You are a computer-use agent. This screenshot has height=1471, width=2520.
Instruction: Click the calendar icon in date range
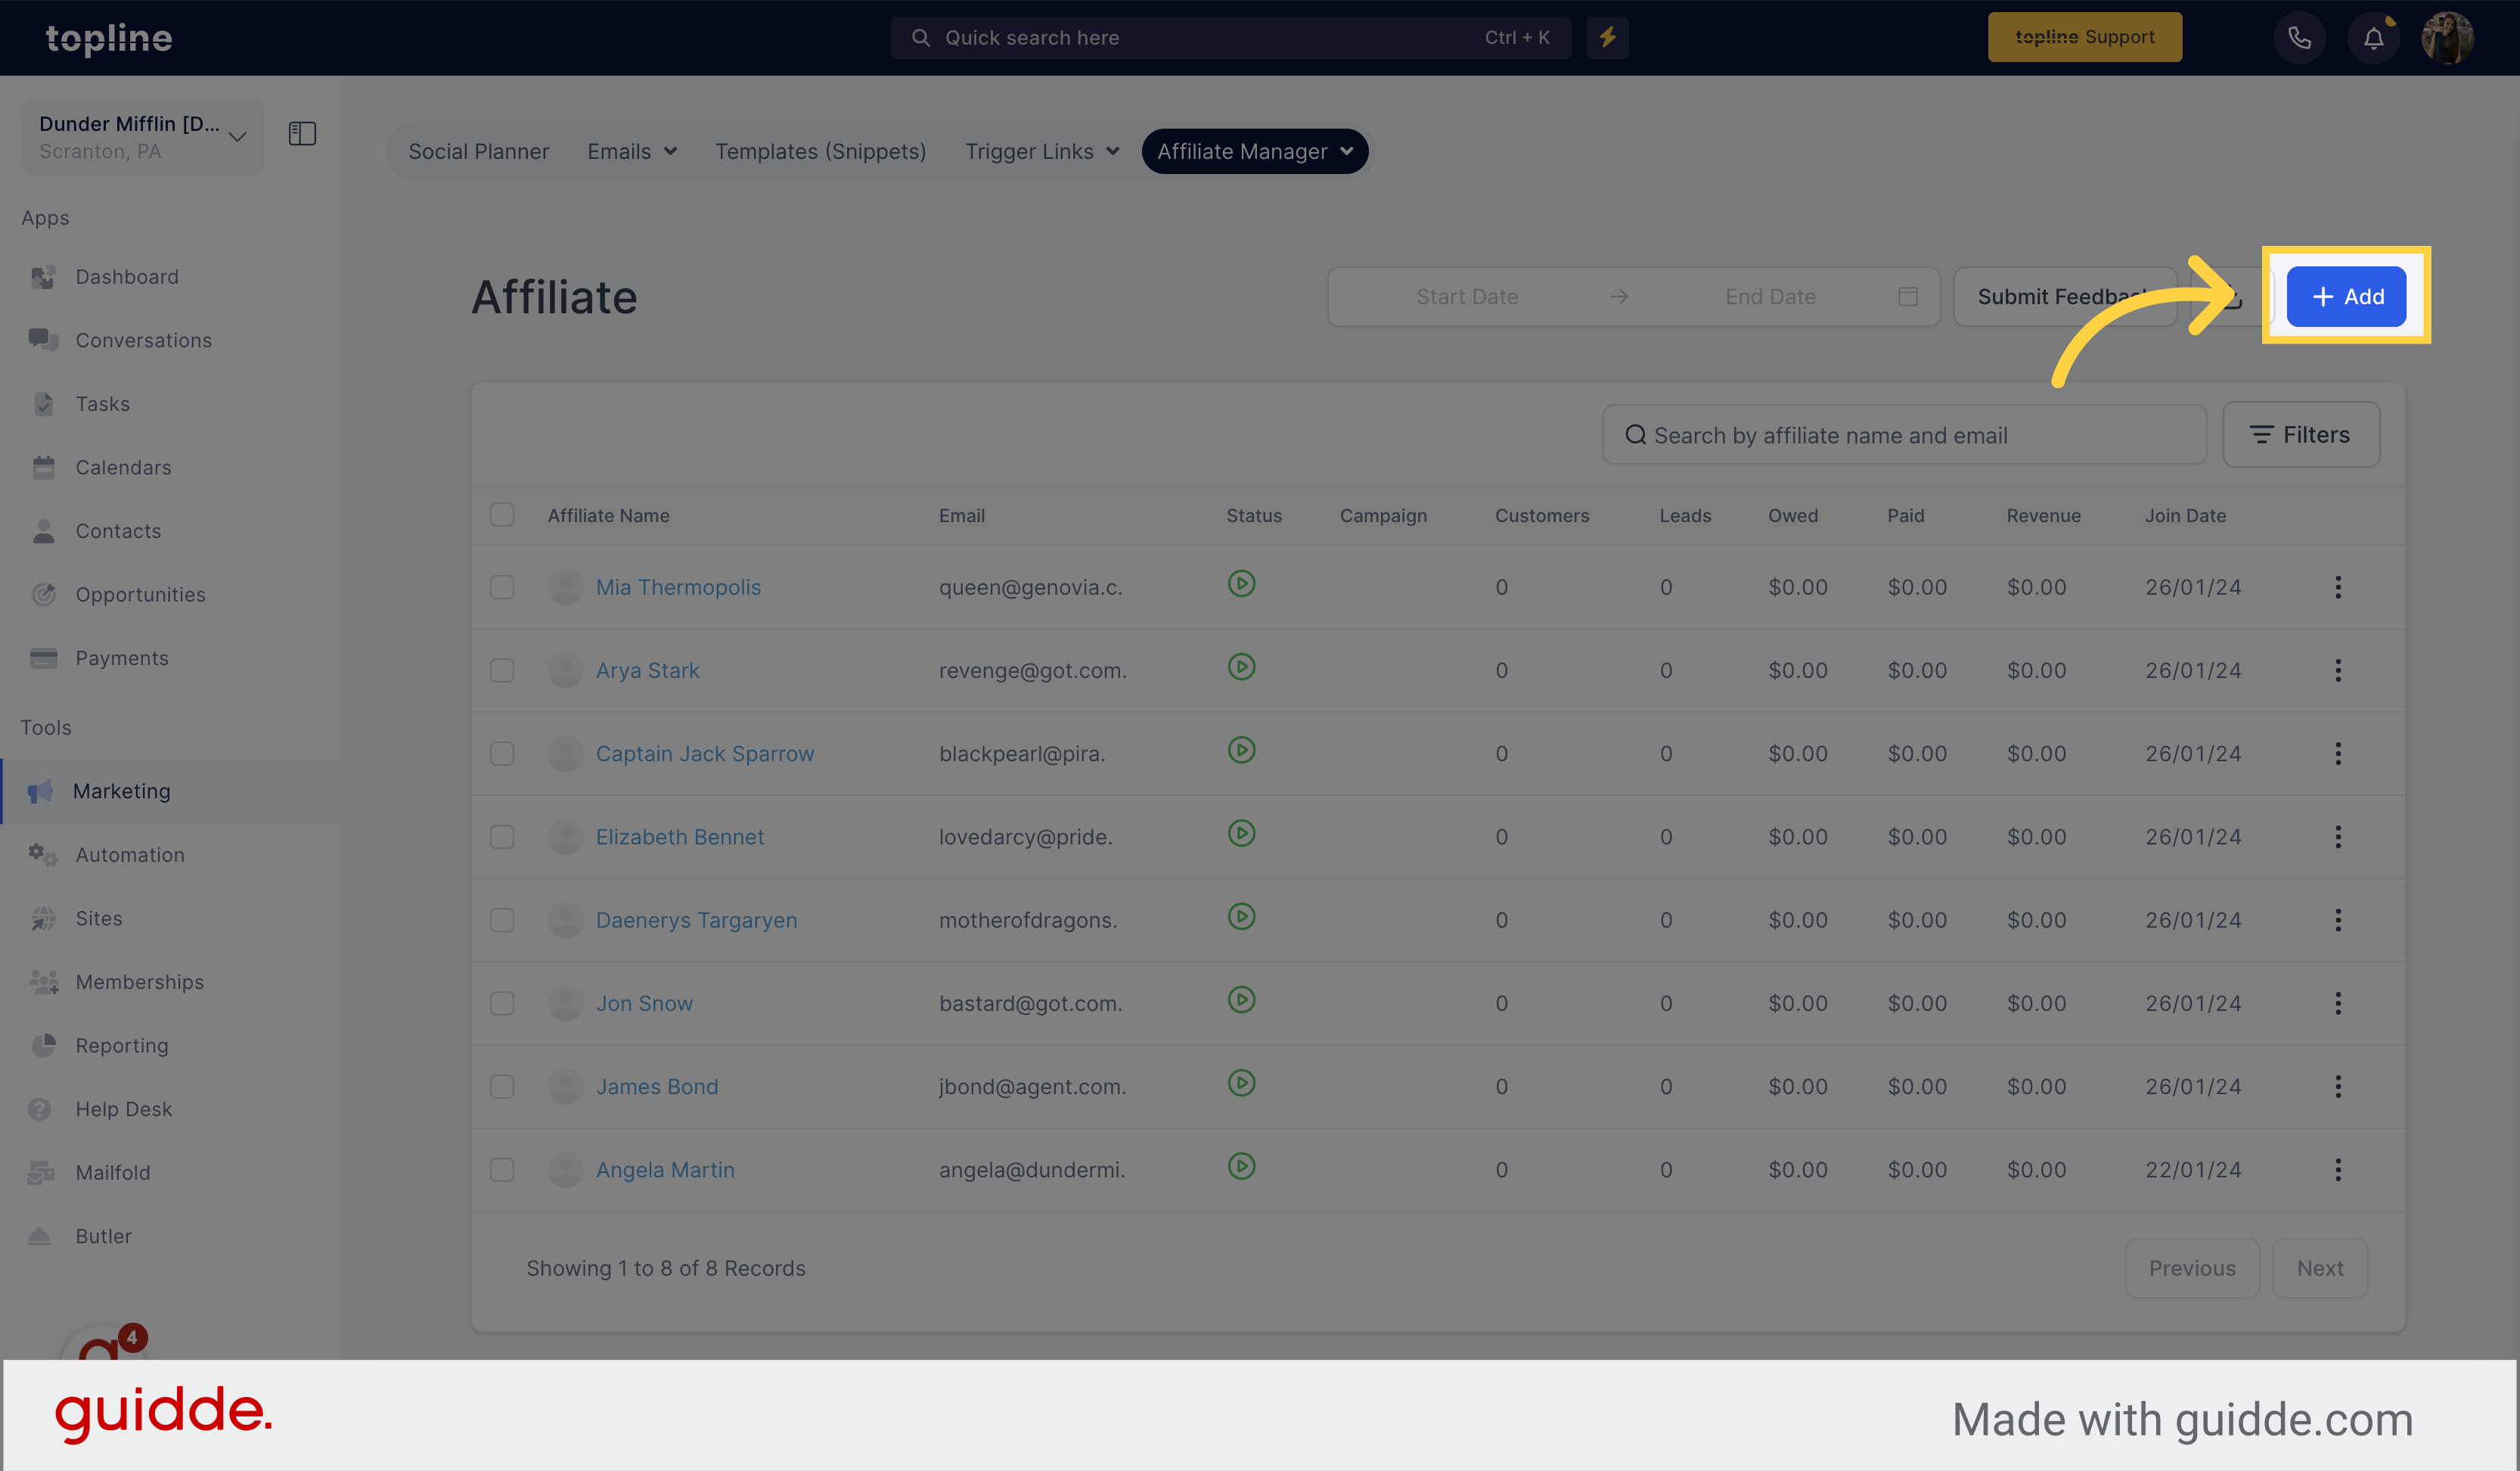click(1908, 297)
